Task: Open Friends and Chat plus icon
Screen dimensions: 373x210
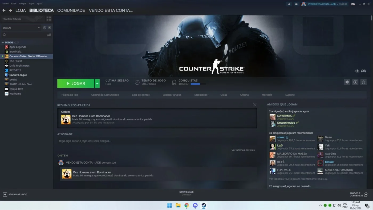Action: [x=366, y=195]
